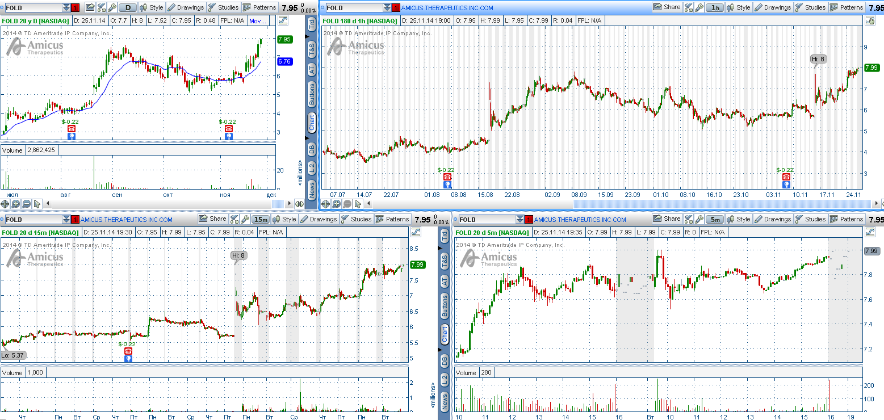Click the quick study tools icon in daily chart

[x=101, y=7]
